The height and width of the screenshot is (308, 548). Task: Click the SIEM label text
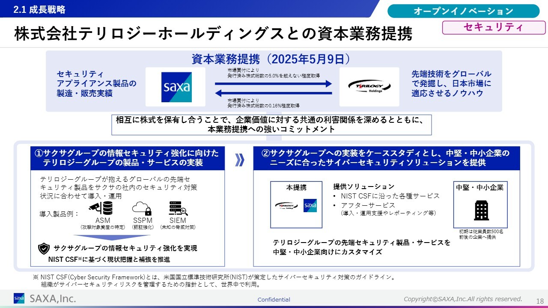click(178, 221)
